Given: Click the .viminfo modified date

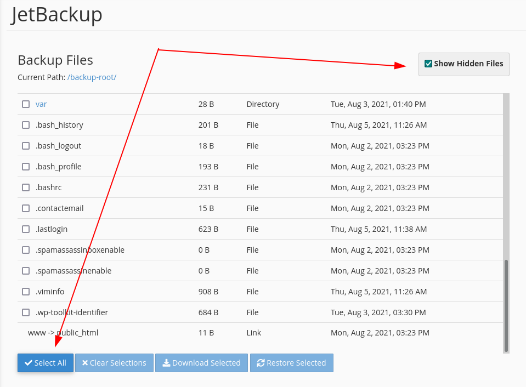Looking at the screenshot, I should pyautogui.click(x=379, y=292).
